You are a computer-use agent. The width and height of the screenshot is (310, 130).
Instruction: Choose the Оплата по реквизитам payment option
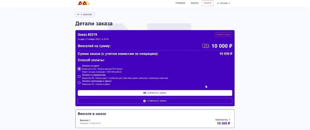(x=79, y=76)
